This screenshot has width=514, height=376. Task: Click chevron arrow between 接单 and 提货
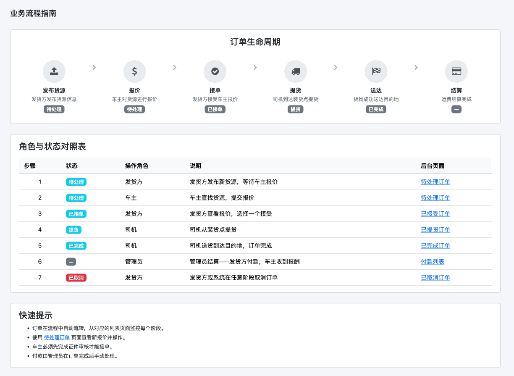tap(255, 67)
